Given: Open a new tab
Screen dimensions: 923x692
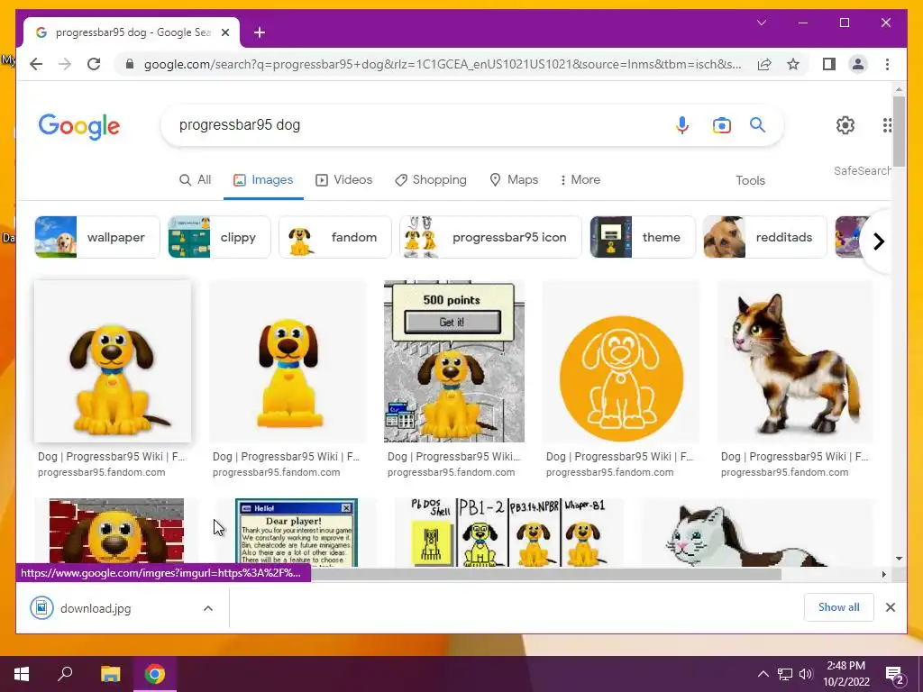Looking at the screenshot, I should (260, 32).
